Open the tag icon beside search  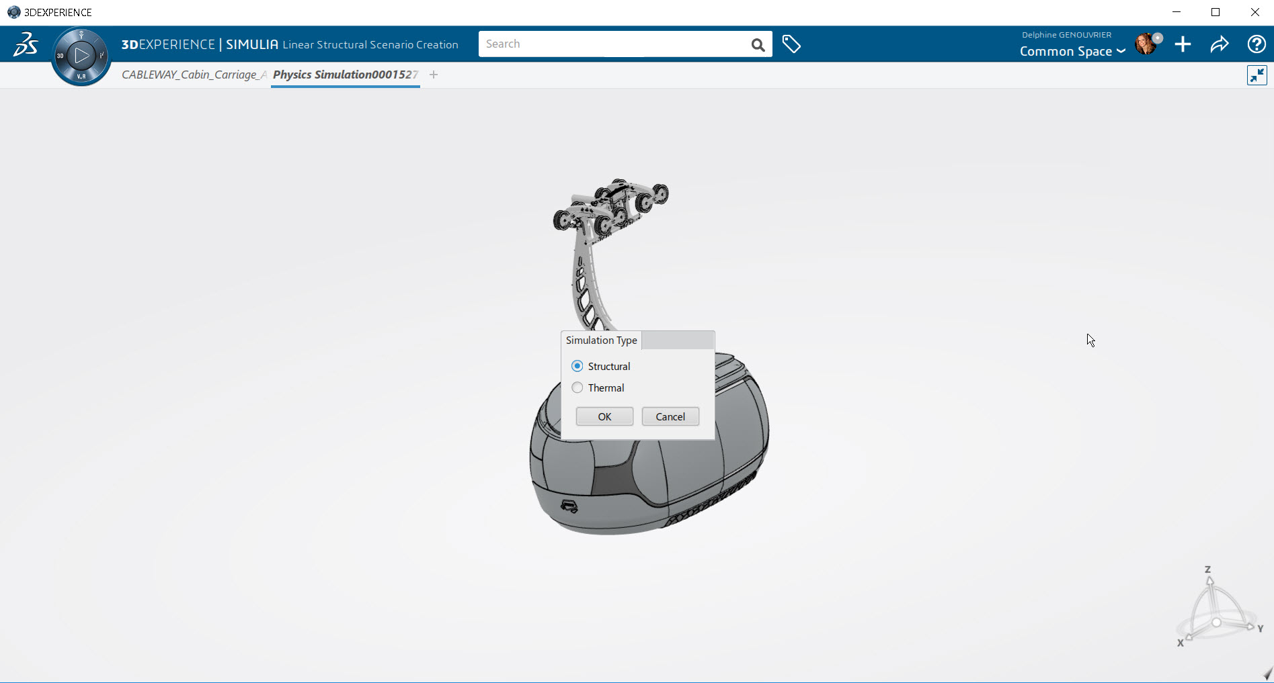point(791,44)
